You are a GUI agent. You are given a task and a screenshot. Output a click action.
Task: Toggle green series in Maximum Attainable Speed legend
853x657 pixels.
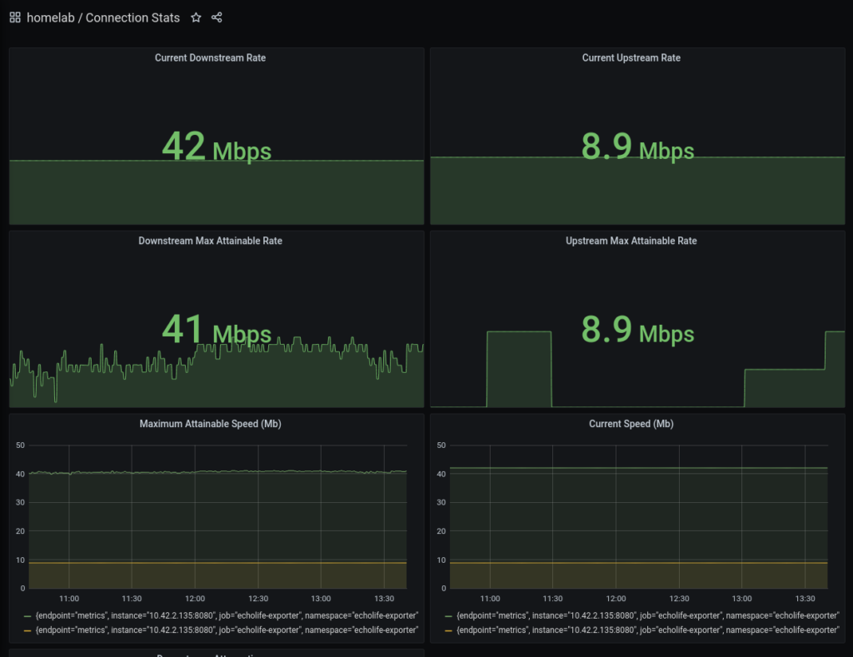[227, 615]
